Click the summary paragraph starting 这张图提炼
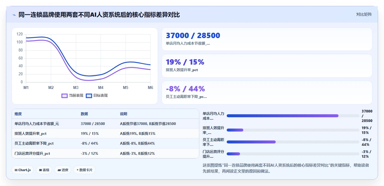 tap(286, 168)
